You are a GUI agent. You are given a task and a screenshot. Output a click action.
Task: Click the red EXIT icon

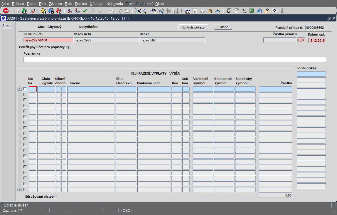point(6,11)
